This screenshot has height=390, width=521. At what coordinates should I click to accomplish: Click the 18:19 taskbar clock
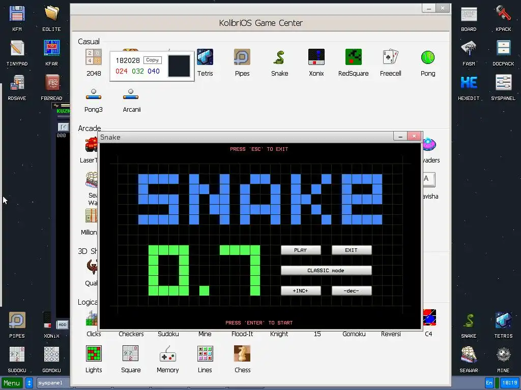pyautogui.click(x=510, y=383)
